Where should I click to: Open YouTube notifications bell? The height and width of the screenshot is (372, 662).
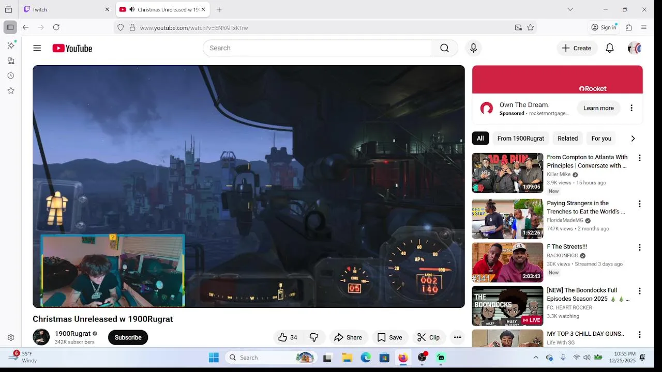[x=610, y=48]
